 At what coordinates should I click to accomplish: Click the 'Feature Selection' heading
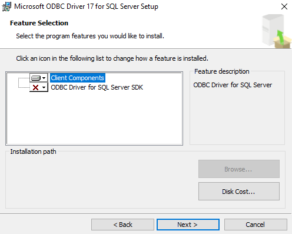[39, 23]
